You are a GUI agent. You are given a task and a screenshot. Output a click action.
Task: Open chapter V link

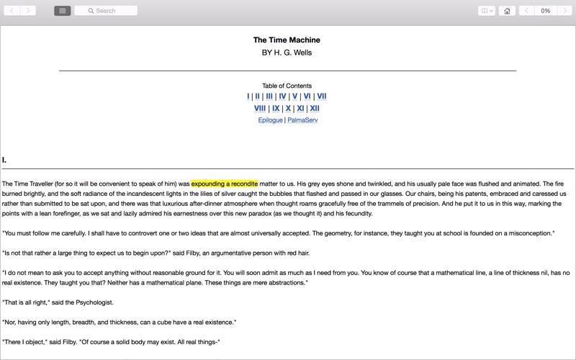click(x=294, y=96)
